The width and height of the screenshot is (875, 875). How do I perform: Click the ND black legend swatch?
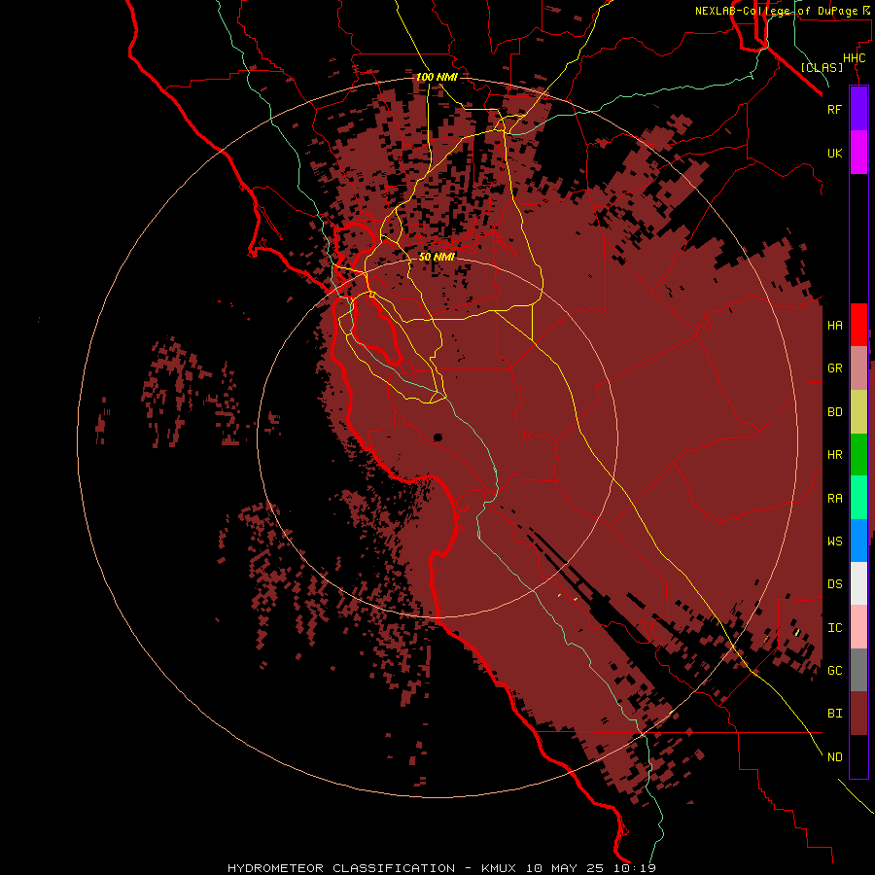[858, 756]
